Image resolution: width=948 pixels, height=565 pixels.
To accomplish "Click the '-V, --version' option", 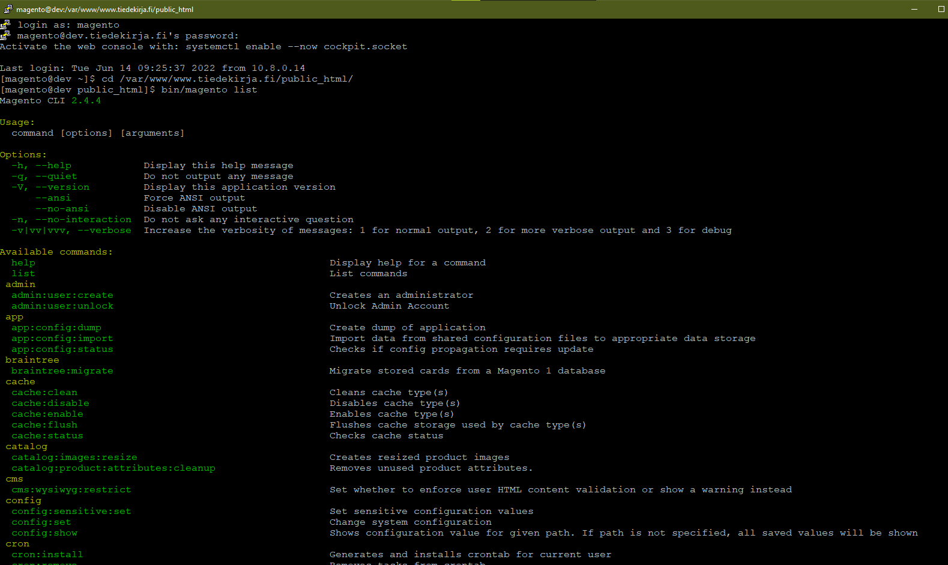I will (50, 187).
